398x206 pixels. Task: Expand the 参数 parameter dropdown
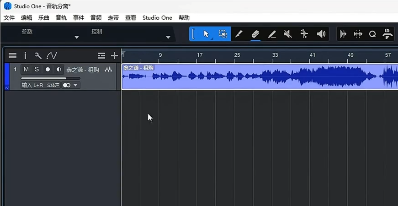click(x=77, y=38)
